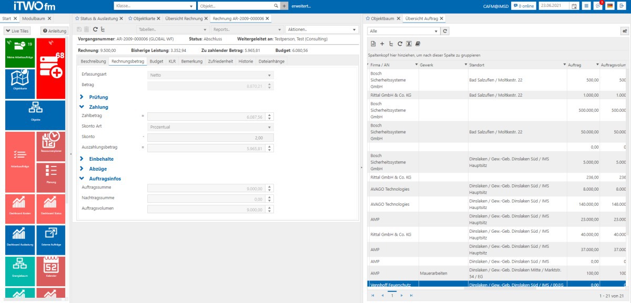Open the Erfassungsart Netto dropdown
631x303 pixels.
[x=210, y=75]
